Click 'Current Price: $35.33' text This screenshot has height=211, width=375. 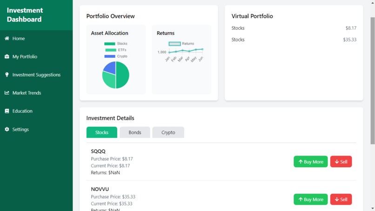[x=112, y=204]
